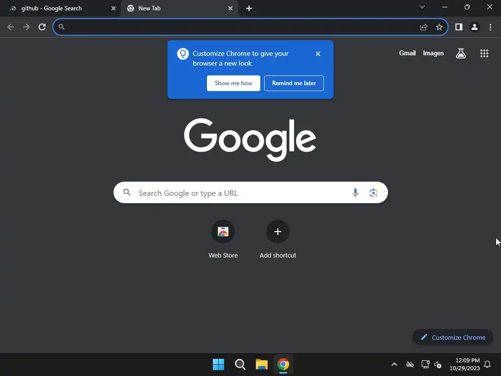Screen dimensions: 501x376
Task: Open the Chrome profile avatar menu
Action: (475, 27)
